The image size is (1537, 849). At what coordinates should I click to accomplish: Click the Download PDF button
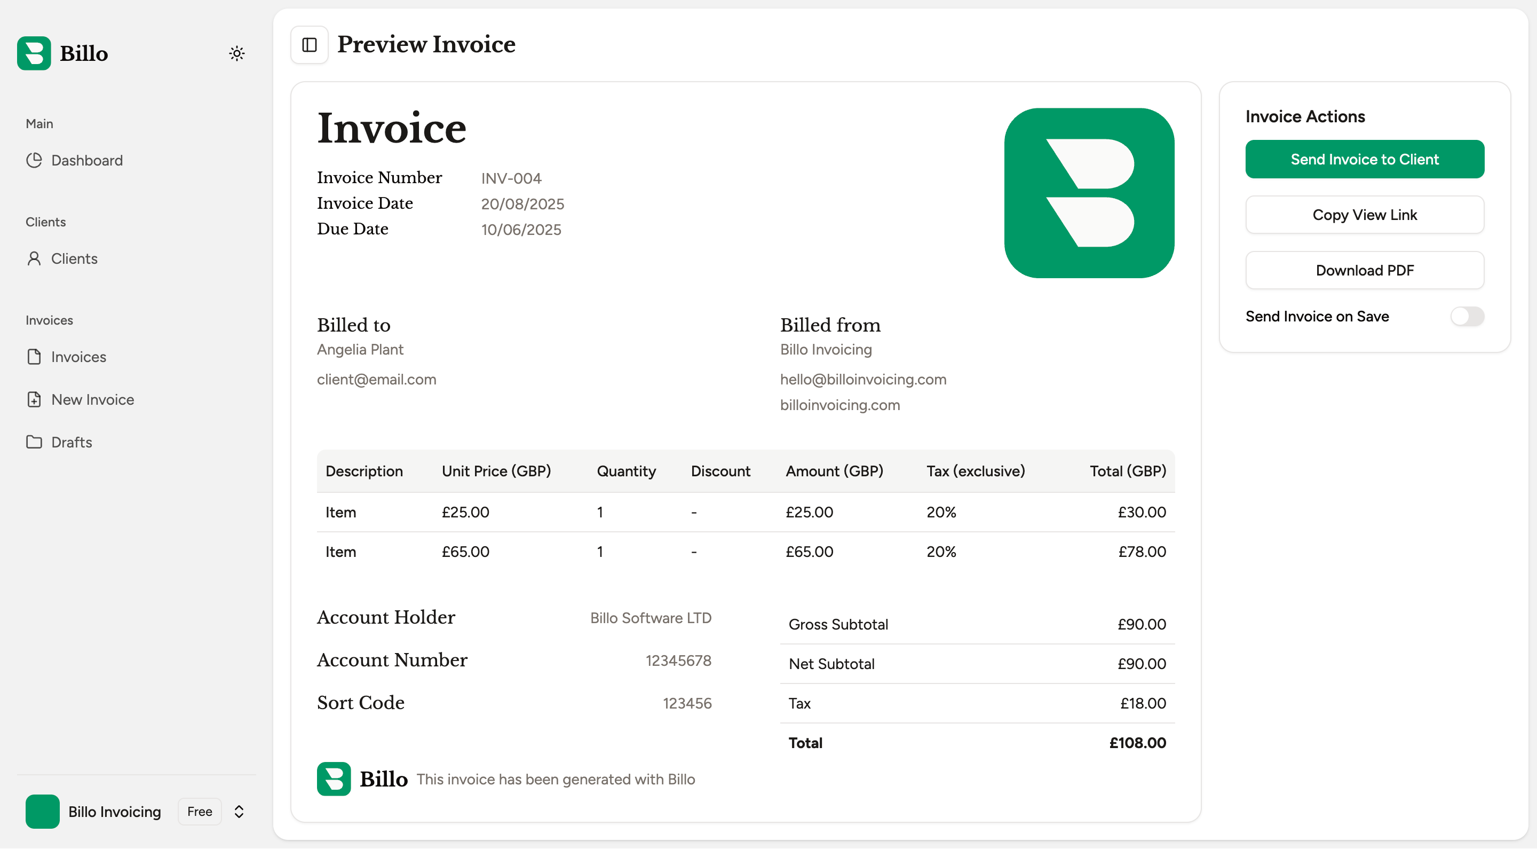pos(1364,271)
